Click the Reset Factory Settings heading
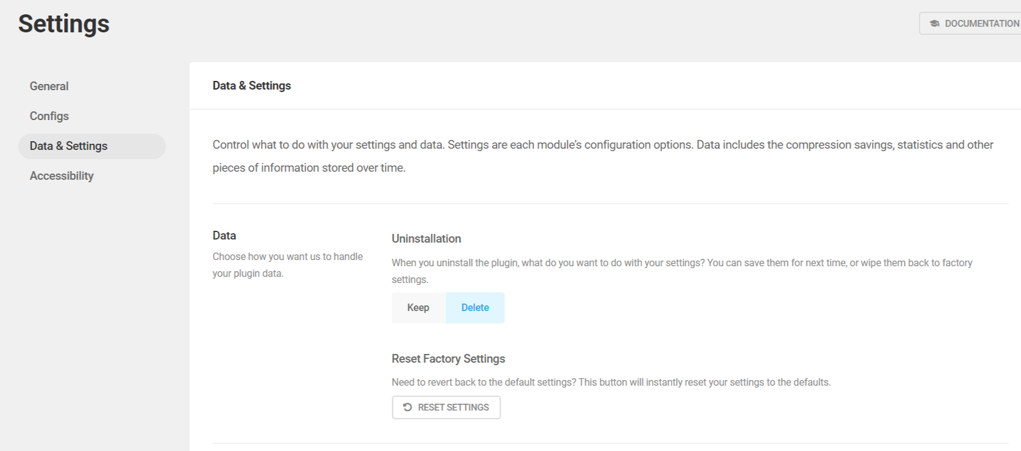The image size is (1021, 451). (x=449, y=359)
